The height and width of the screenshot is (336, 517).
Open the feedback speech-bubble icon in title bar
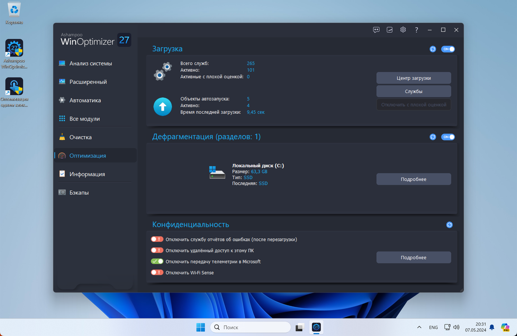(x=376, y=30)
